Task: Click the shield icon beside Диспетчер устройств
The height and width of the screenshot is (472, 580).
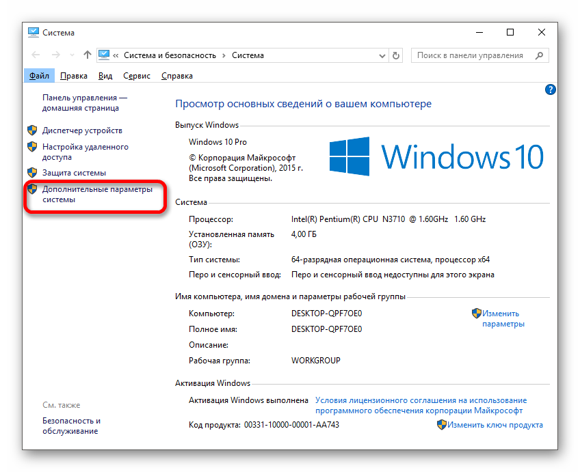Action: (32, 130)
